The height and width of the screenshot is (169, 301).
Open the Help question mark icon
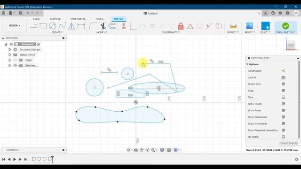coord(287,13)
